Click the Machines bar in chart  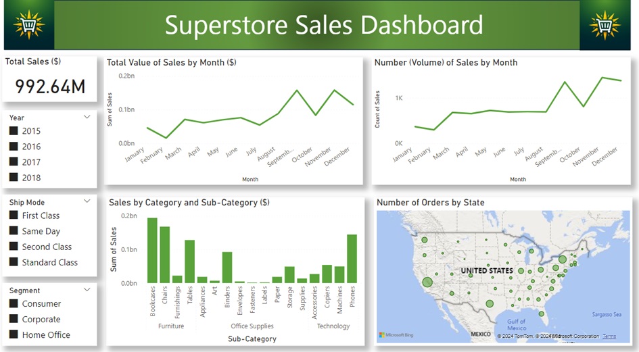tap(339, 275)
